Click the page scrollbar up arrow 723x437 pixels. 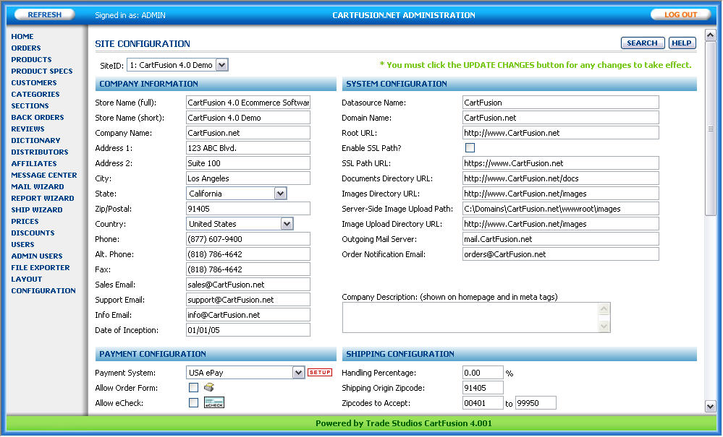point(710,35)
